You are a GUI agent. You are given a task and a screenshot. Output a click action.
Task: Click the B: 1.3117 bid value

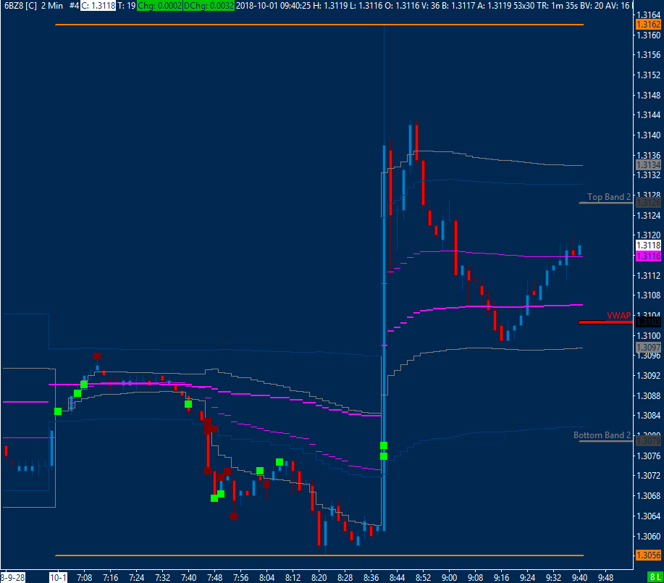pyautogui.click(x=460, y=6)
